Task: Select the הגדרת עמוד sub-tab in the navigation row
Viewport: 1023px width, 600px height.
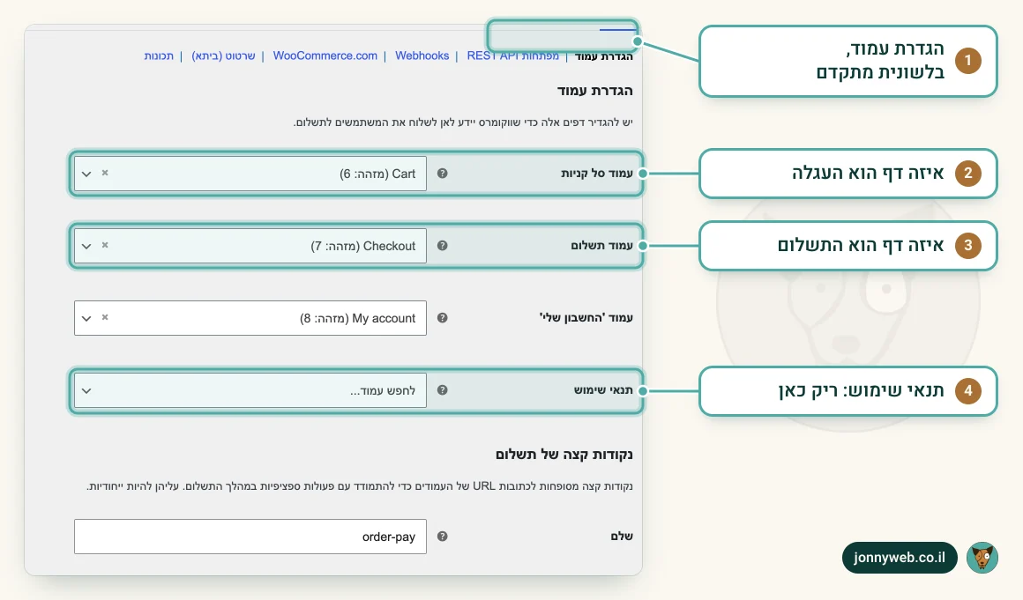Action: (x=603, y=56)
